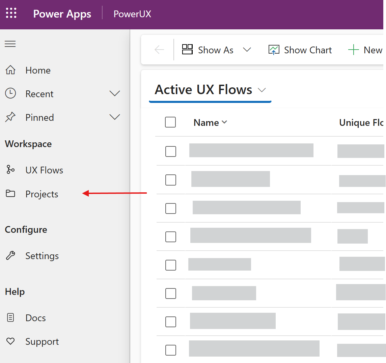Screen dimensions: 386x363
Task: Click the New record button
Action: point(365,50)
